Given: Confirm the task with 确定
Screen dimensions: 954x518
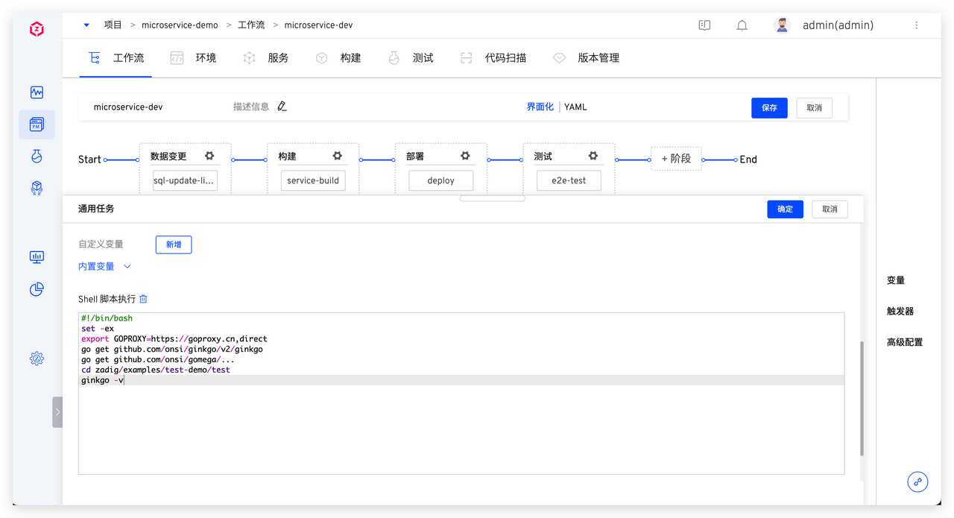Looking at the screenshot, I should pyautogui.click(x=785, y=209).
